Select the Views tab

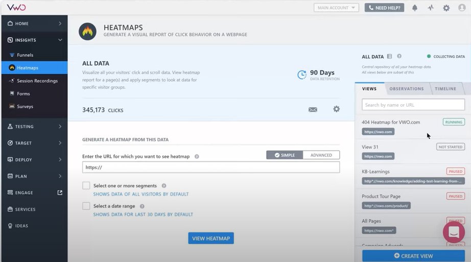point(369,89)
